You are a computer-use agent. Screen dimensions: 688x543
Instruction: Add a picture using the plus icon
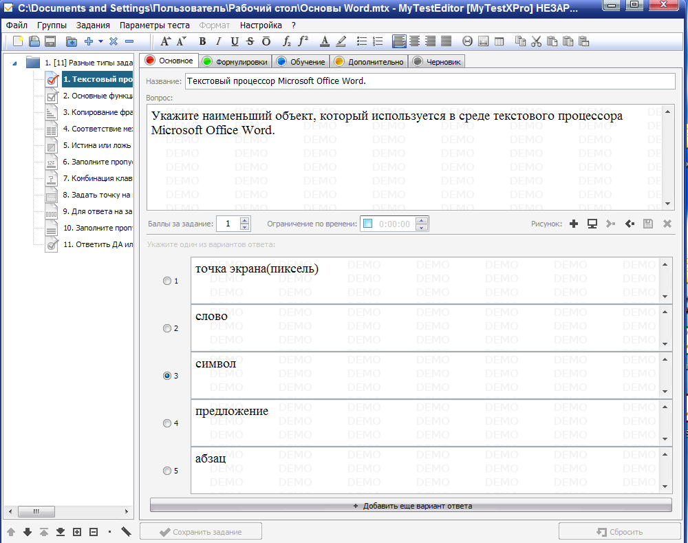coord(574,224)
